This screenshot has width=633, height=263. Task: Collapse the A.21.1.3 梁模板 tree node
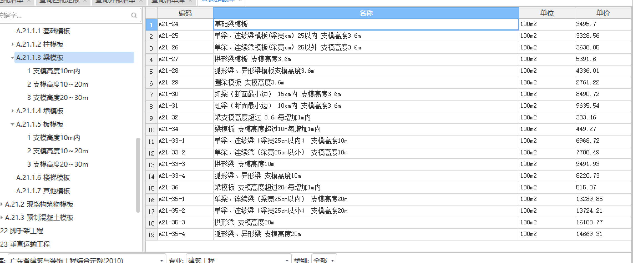[x=12, y=57]
